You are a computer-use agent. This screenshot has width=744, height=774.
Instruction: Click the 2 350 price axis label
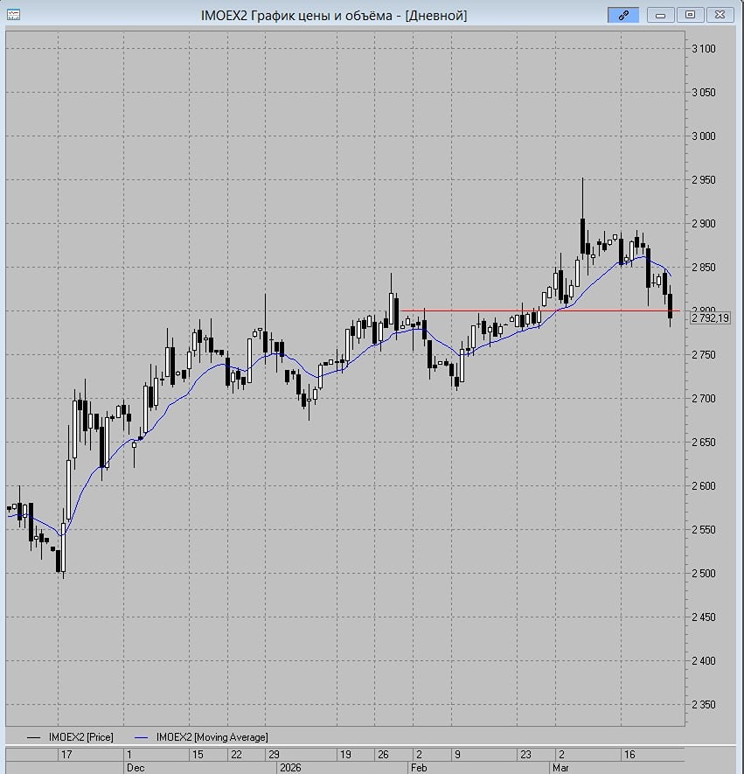tap(704, 704)
